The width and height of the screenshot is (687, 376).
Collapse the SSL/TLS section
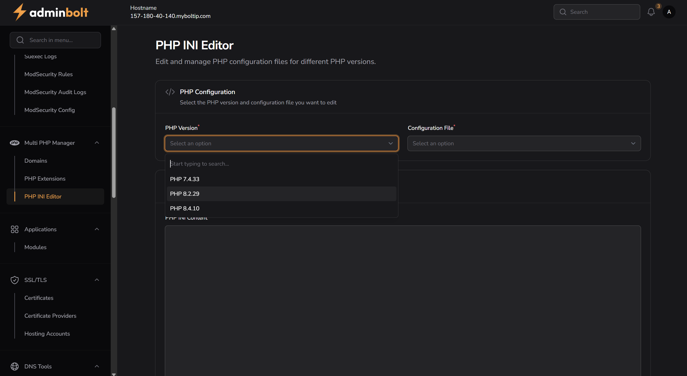pos(97,280)
